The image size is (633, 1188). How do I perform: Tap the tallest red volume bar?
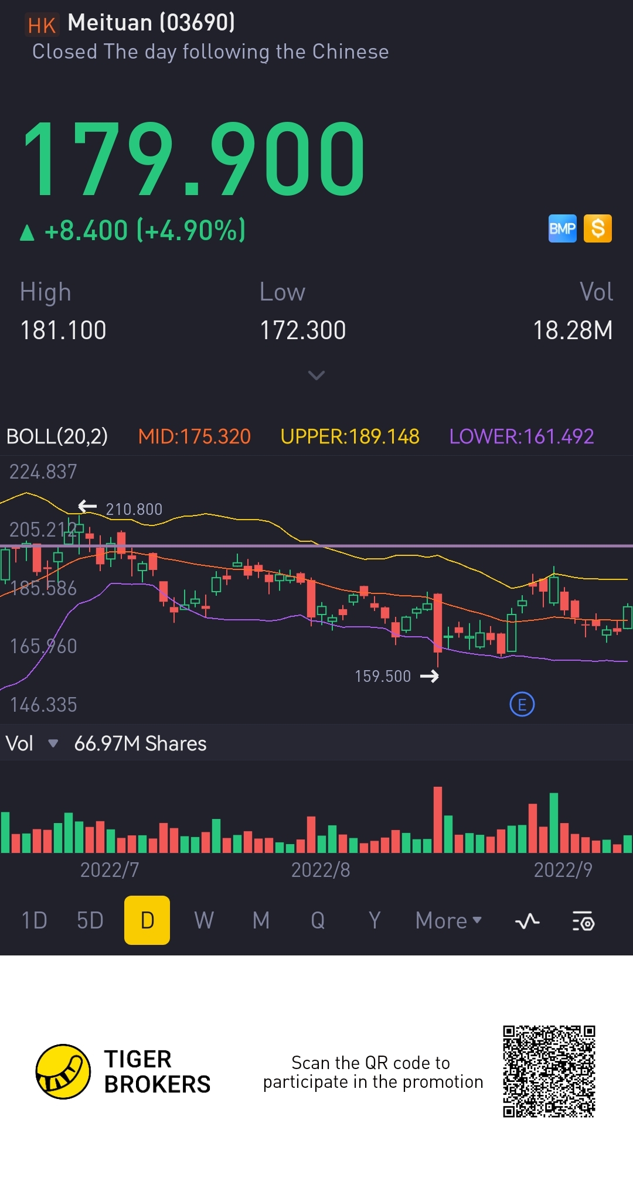click(438, 820)
